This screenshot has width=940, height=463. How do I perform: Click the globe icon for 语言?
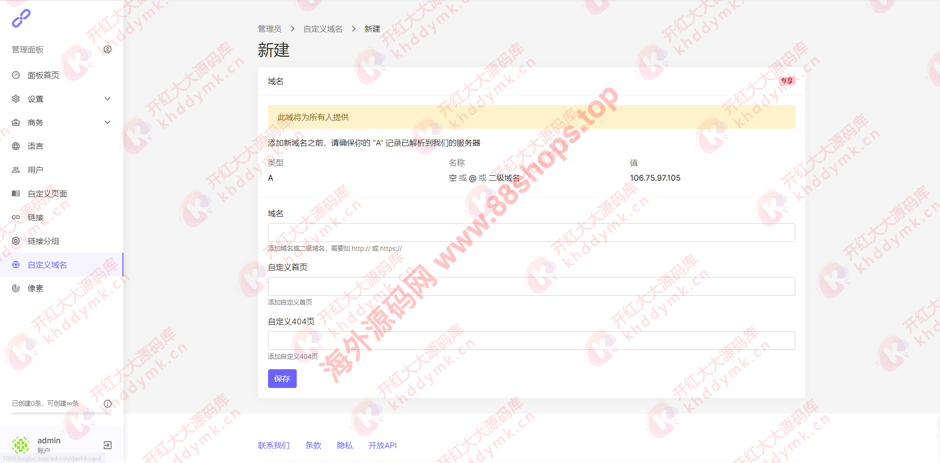click(x=16, y=146)
